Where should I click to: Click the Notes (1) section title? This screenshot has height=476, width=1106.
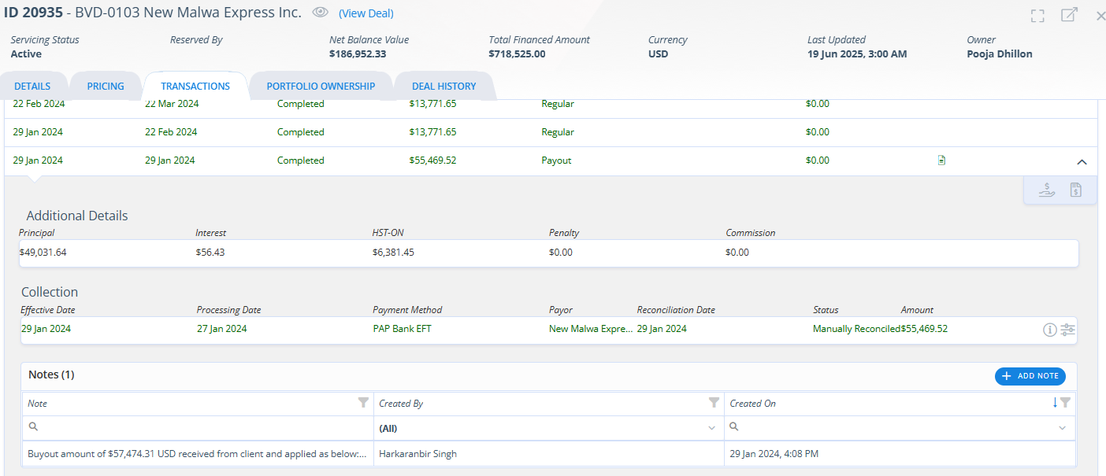51,375
